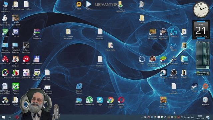213x120 pixels.
Task: Launch FSCapture shortcut
Action: point(16,74)
